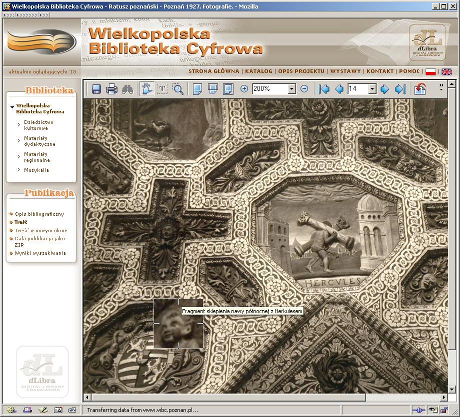460x417 pixels.
Task: Click the ChatZilla cZ status bar icon
Action: pos(72,410)
